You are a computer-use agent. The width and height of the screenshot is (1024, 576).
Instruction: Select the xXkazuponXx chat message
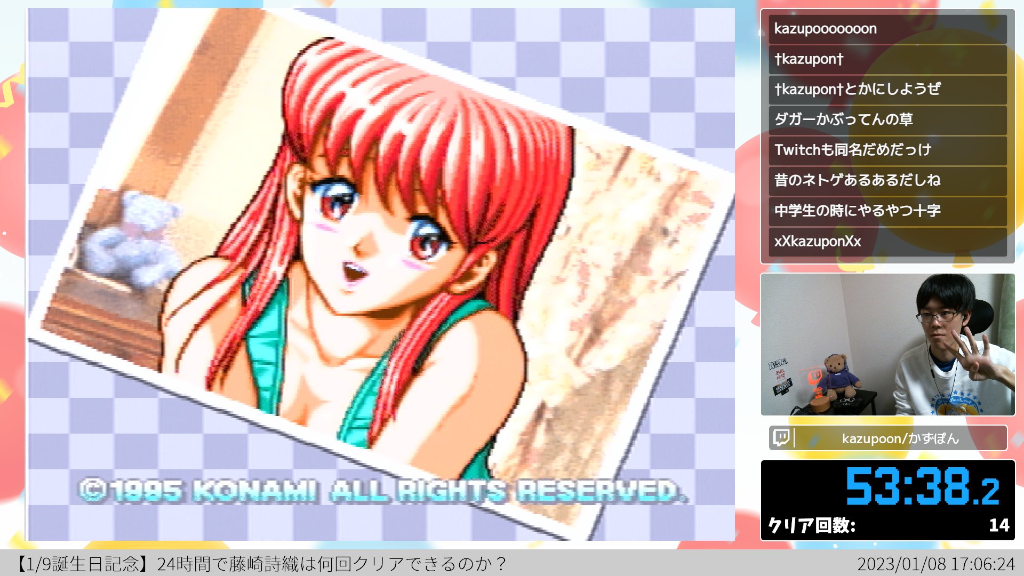click(x=818, y=241)
